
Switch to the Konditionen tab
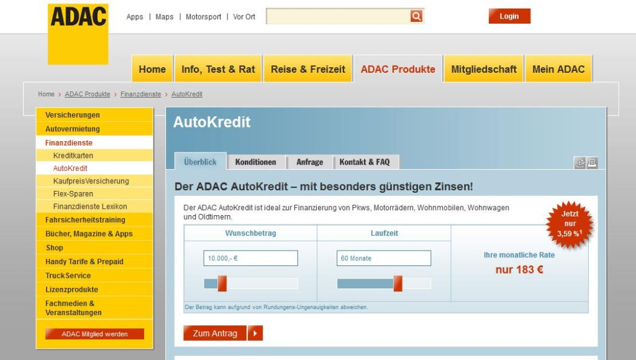255,162
